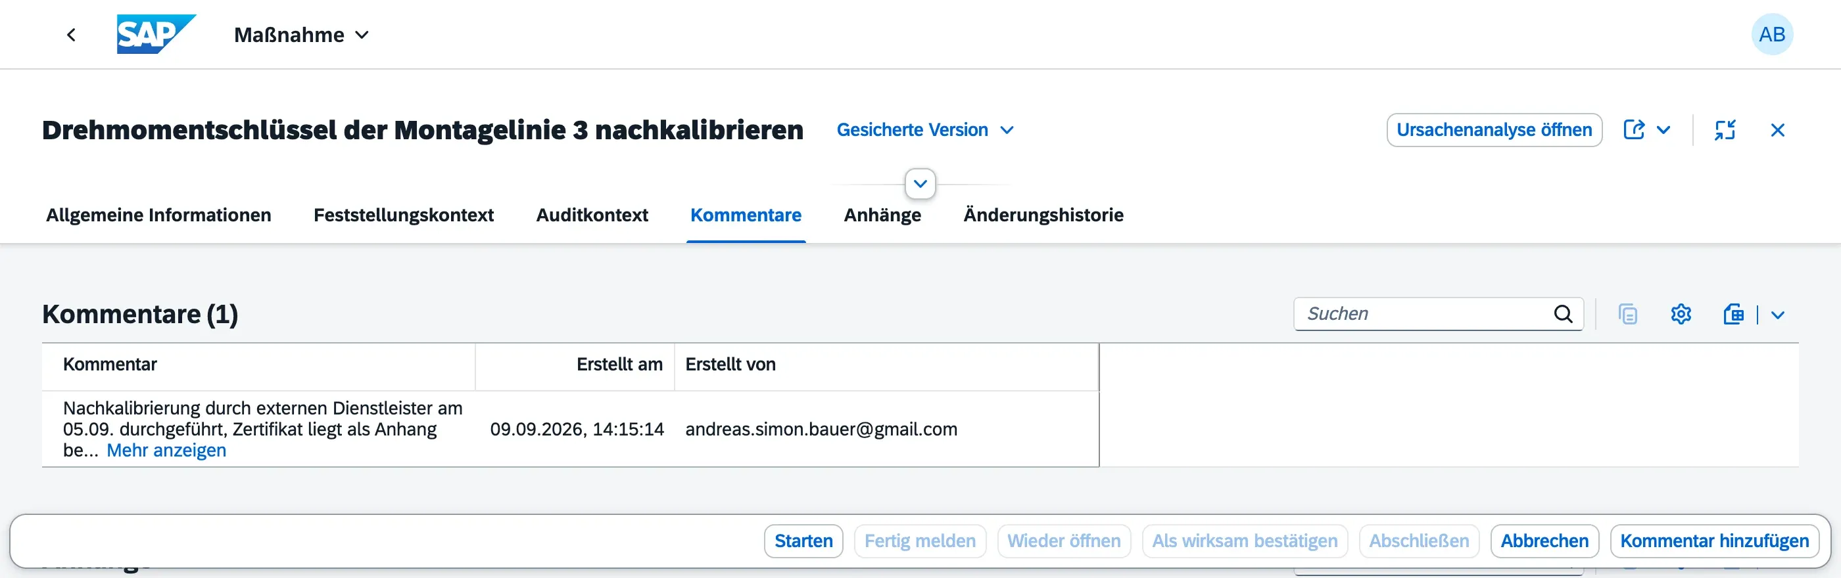
Task: Click the search magnifier icon
Action: (1563, 314)
